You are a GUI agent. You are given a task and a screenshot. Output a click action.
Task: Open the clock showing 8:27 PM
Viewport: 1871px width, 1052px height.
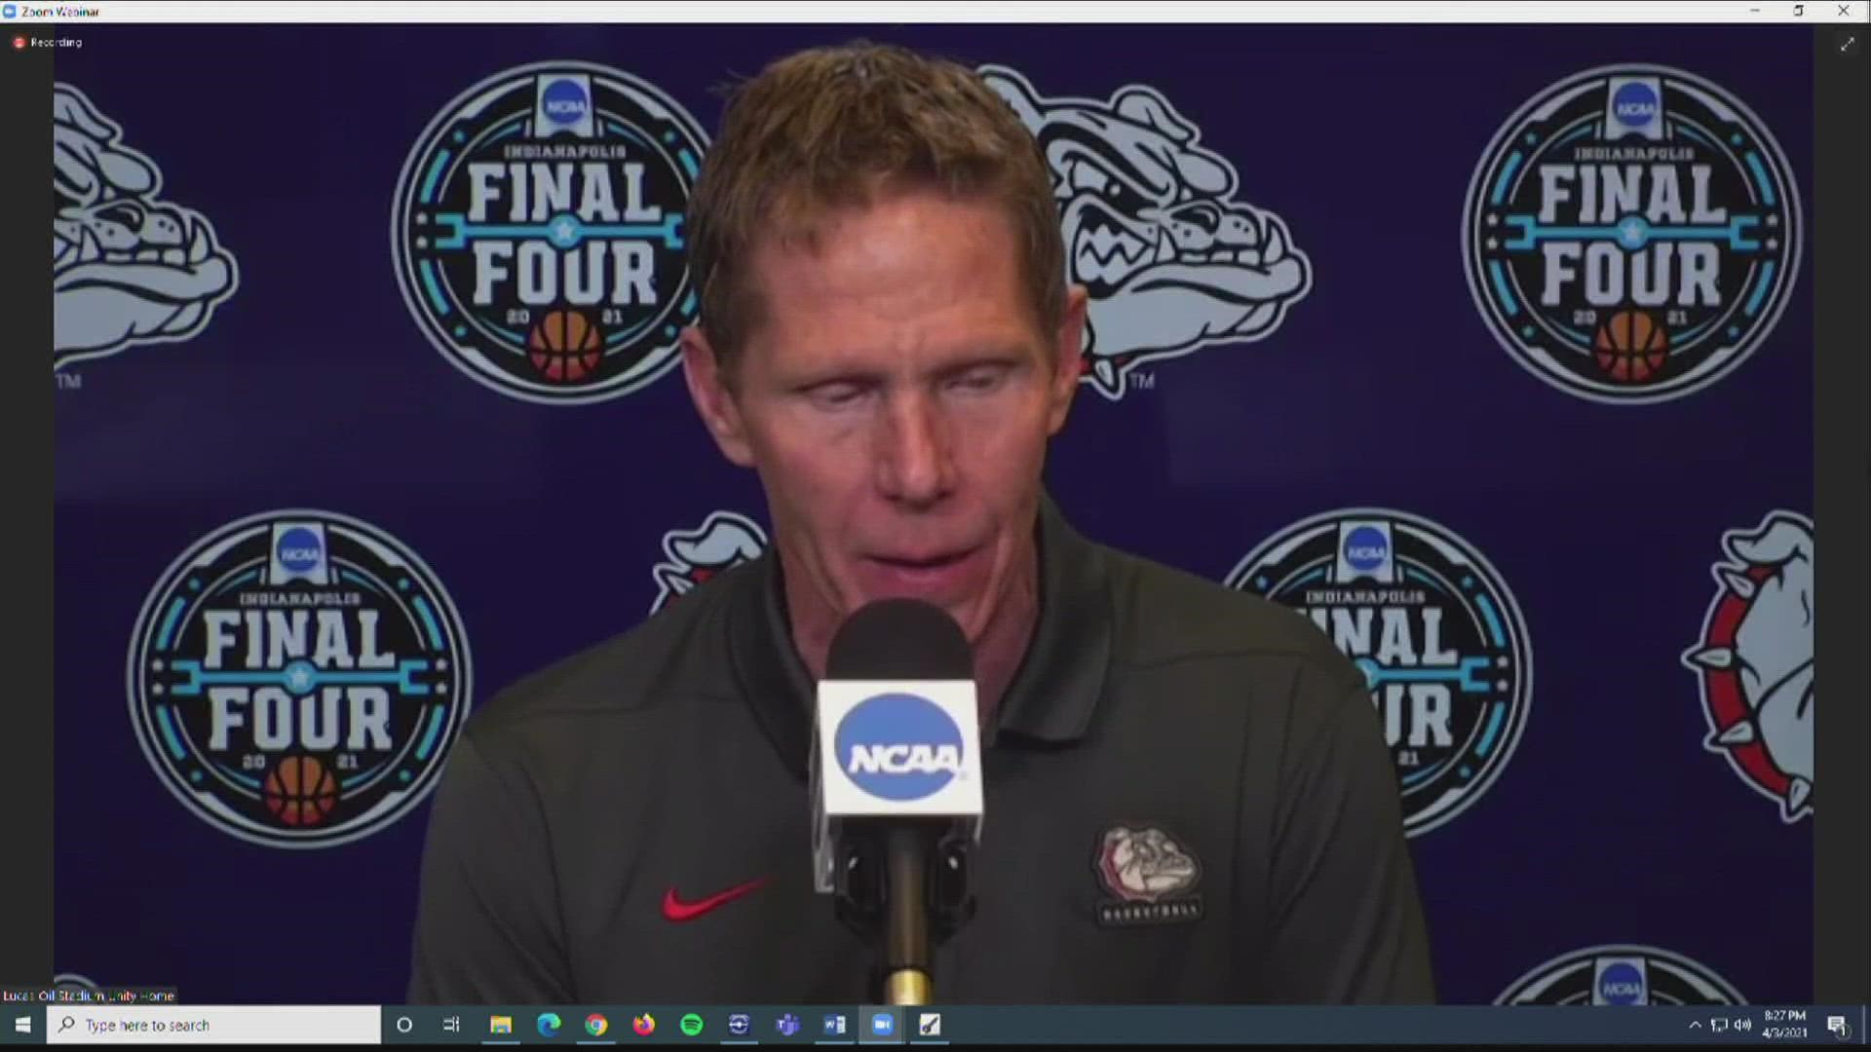1784,1025
